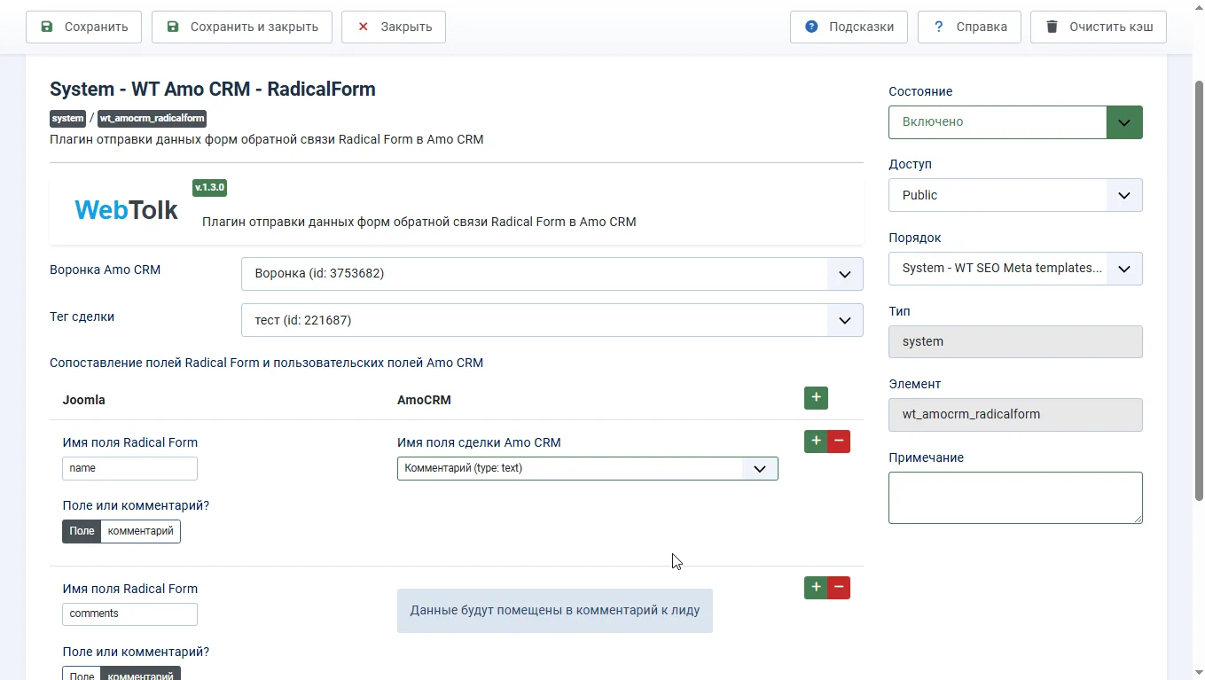This screenshot has height=680, width=1205.
Task: Click the green plus icon in the table header
Action: tap(816, 398)
